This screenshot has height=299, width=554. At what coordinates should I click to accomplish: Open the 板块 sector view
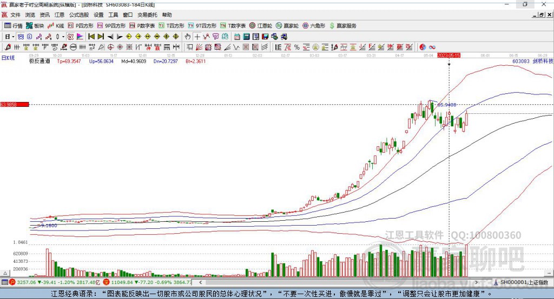(35, 26)
